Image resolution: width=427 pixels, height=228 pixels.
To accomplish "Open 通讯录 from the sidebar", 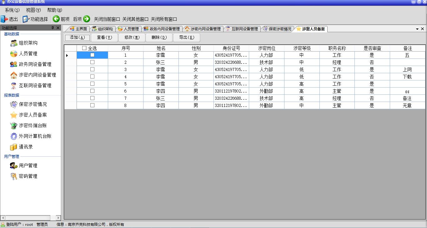I will tap(13, 147).
